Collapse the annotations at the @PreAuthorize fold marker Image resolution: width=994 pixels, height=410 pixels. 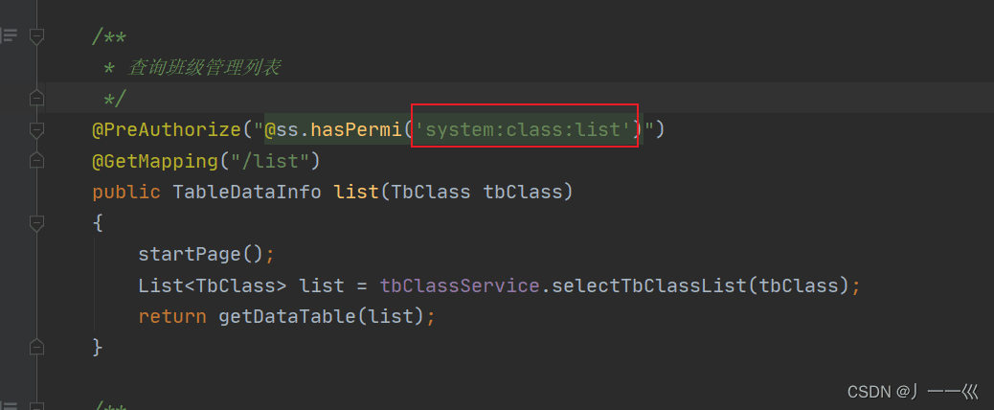click(x=36, y=130)
